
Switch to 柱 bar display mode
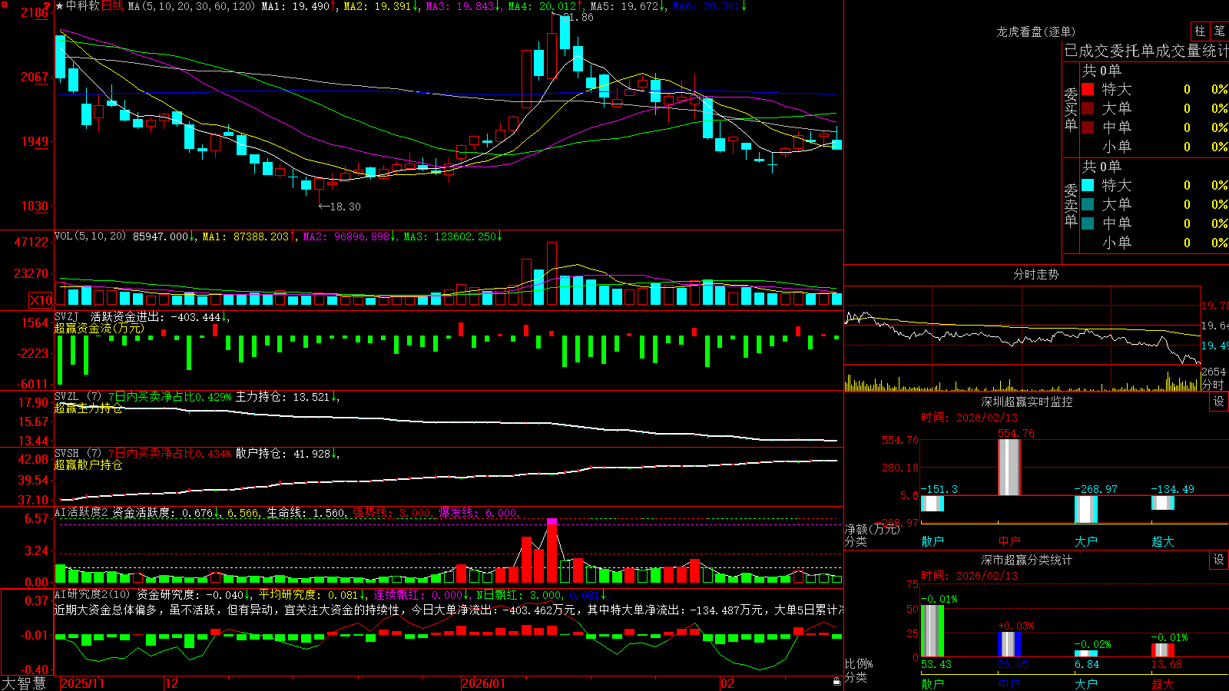(x=1200, y=31)
